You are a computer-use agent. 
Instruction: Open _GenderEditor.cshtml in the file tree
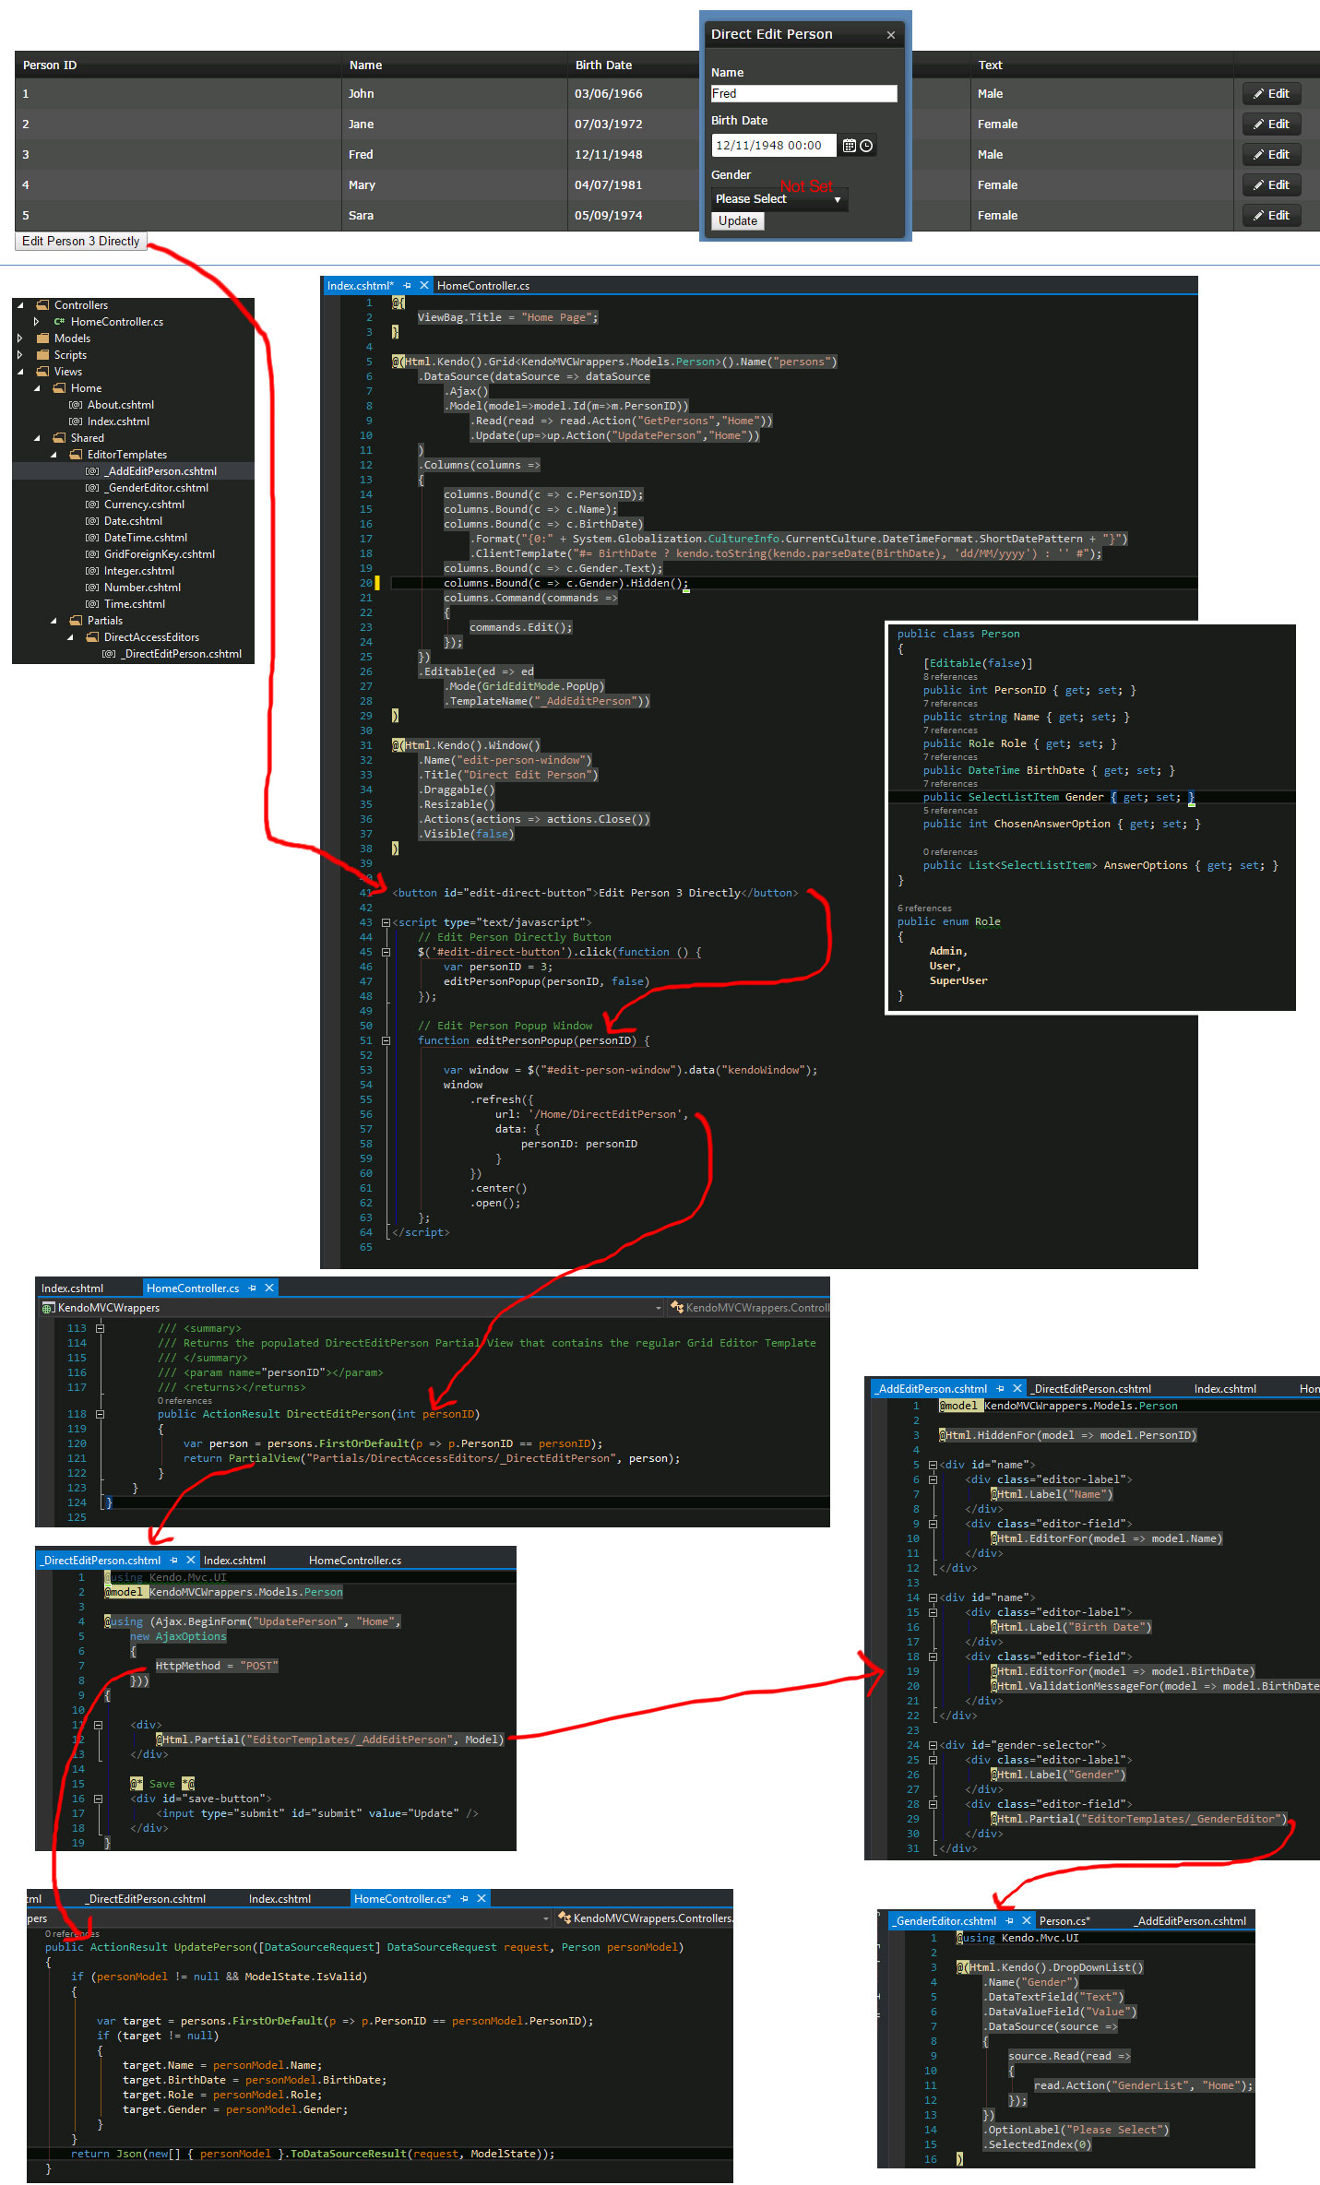point(156,488)
